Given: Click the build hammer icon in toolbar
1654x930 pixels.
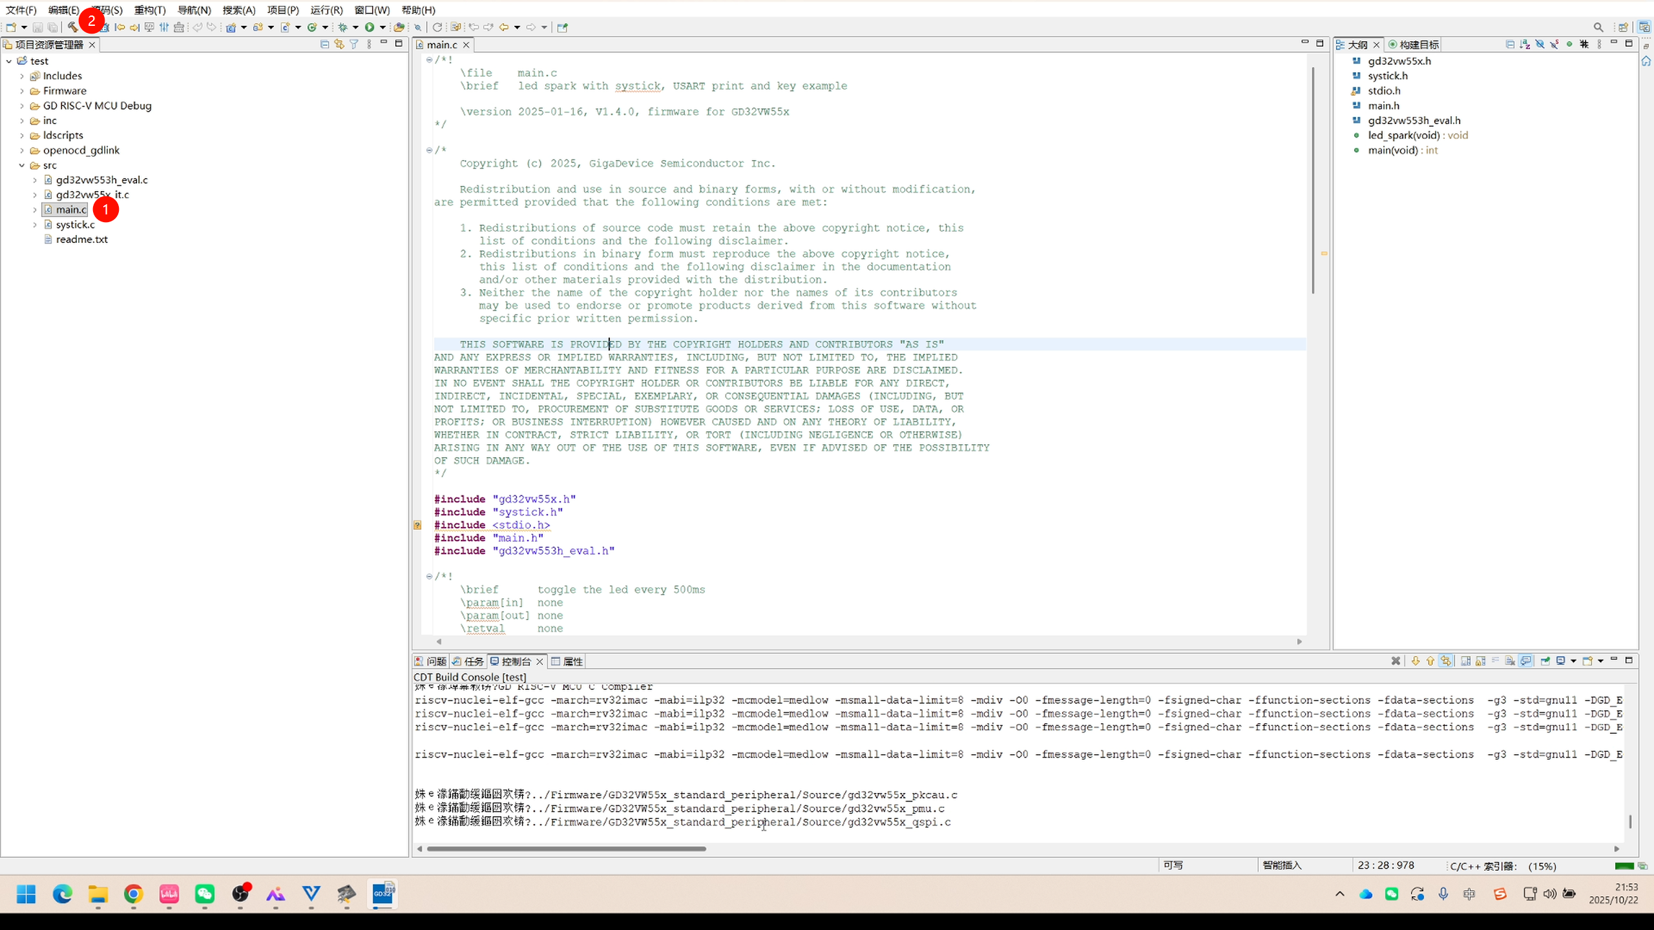Looking at the screenshot, I should click(72, 27).
